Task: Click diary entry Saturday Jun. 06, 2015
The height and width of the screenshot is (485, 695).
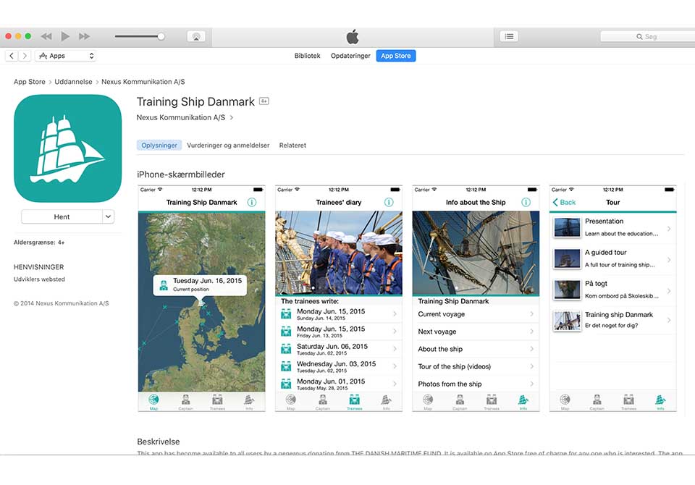Action: click(339, 349)
